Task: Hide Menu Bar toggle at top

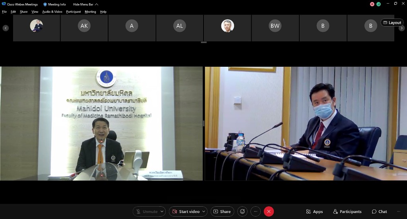Action: coord(85,4)
